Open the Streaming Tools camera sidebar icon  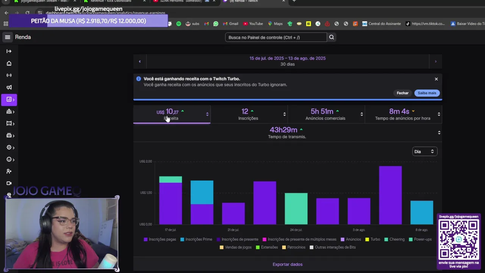point(9,184)
